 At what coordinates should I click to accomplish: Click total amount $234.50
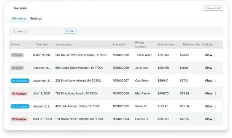pos(163,68)
